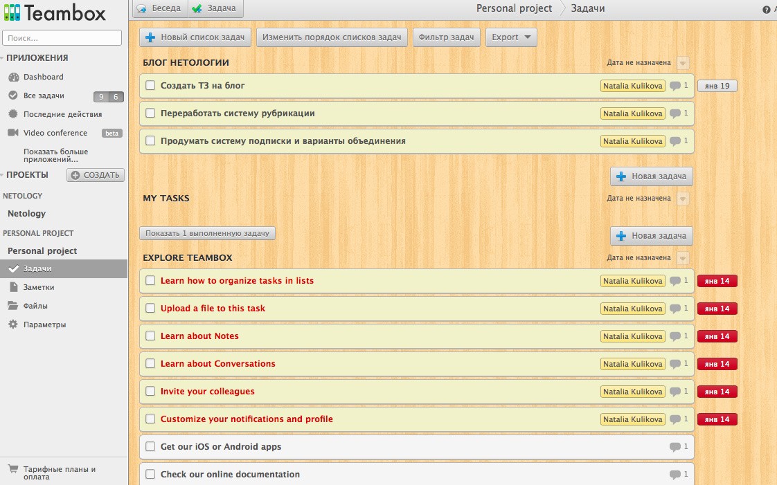This screenshot has height=485, width=777.
Task: Open the Файлы folder icon
Action: coord(13,306)
